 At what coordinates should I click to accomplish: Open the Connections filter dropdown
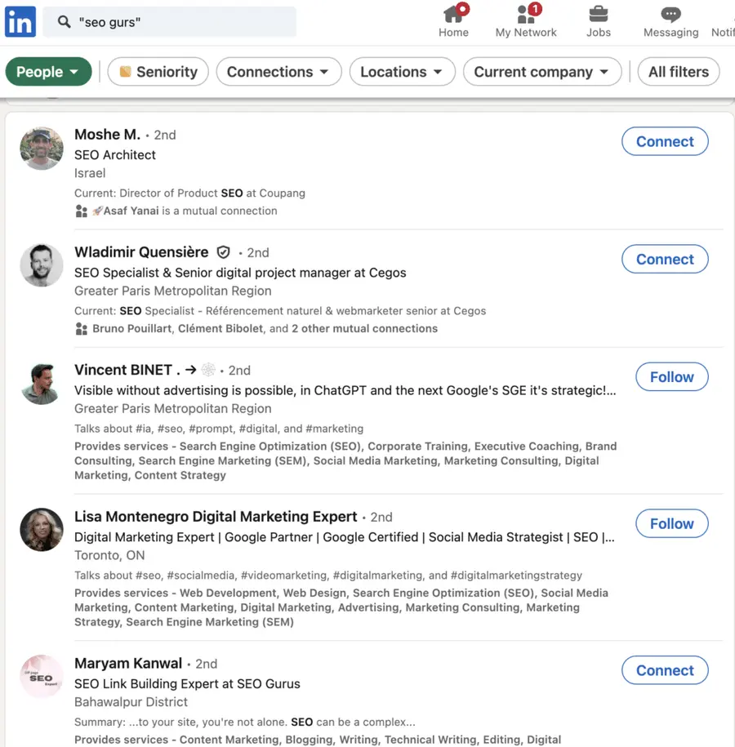click(278, 72)
